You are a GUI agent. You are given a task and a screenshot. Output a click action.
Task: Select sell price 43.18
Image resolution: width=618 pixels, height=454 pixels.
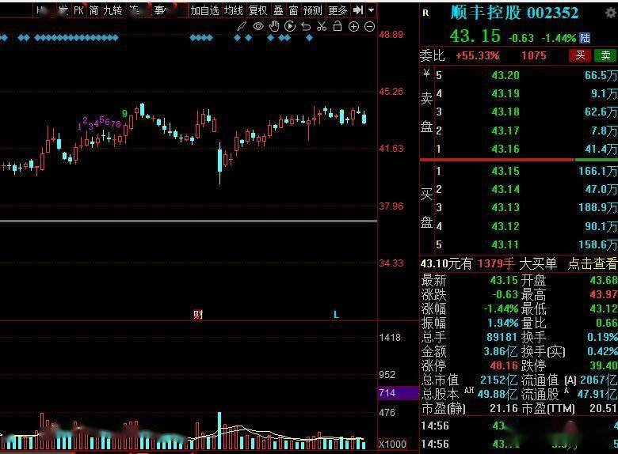pyautogui.click(x=505, y=112)
